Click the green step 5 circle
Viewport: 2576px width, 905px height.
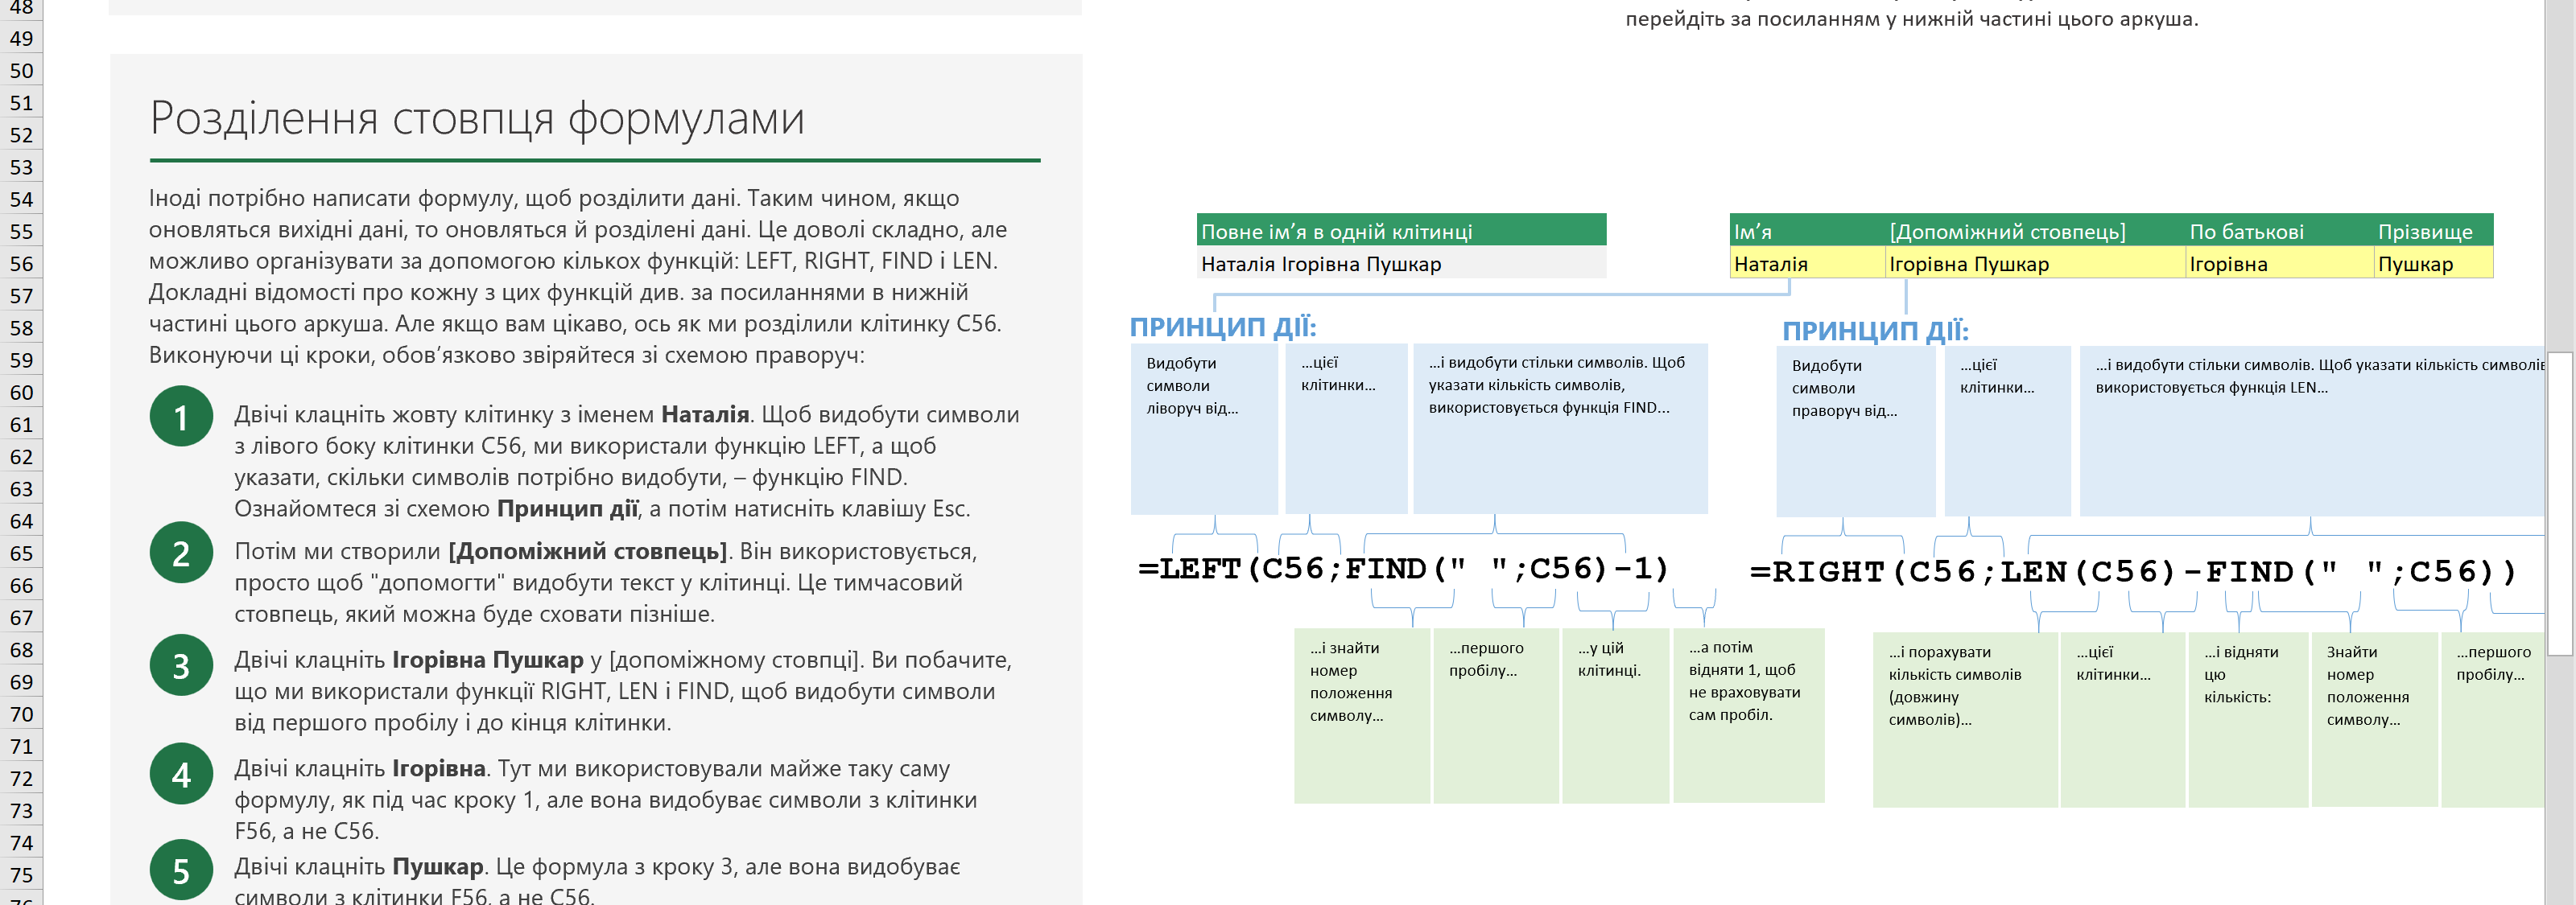[x=181, y=870]
